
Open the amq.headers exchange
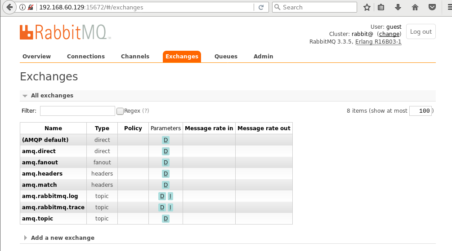point(42,174)
